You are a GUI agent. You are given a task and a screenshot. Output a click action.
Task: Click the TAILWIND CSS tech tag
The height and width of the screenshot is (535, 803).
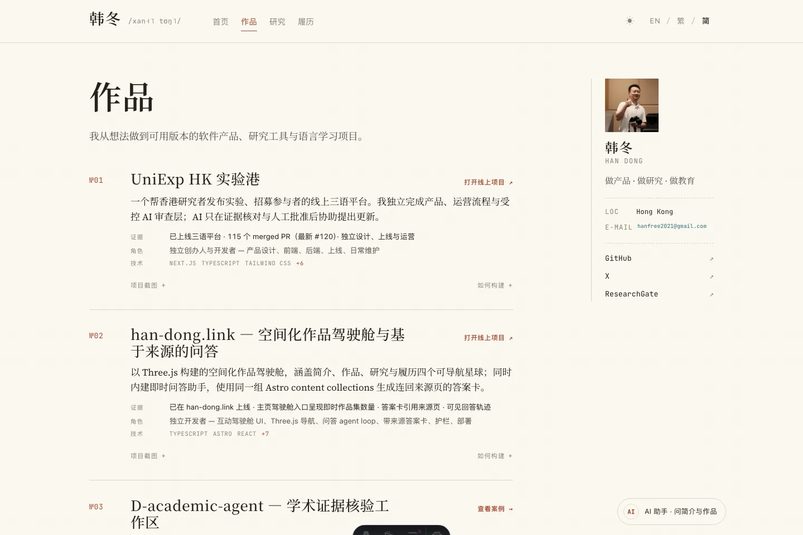coord(268,263)
